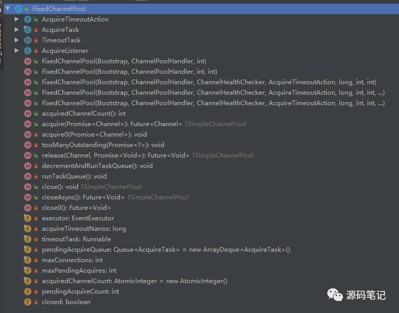Expand the AcquireTask node
The height and width of the screenshot is (313, 399).
pyautogui.click(x=17, y=30)
